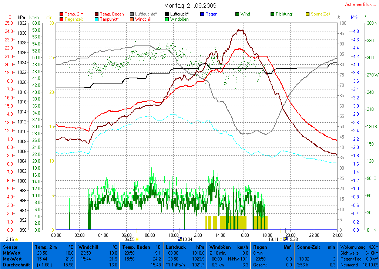Image resolution: width=379 pixels, height=269 pixels.
Task: Toggle the Temp. 2 m legend square
Action: point(61,14)
